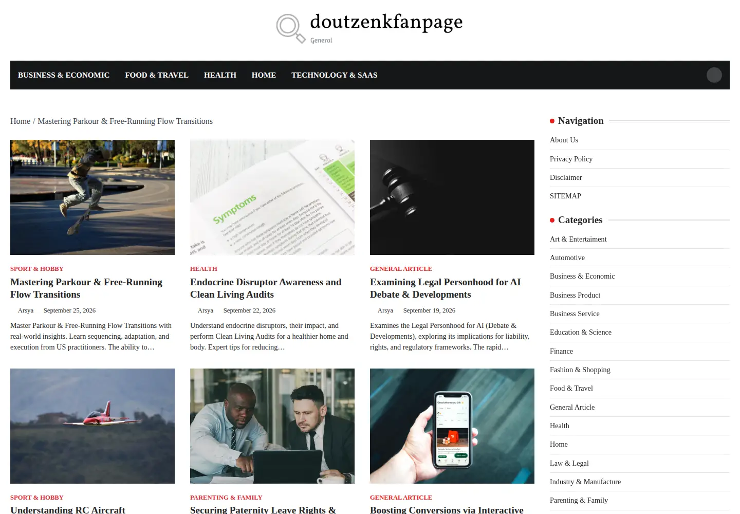This screenshot has width=740, height=514.
Task: Browse Art & Entertaiment category
Action: pos(578,239)
